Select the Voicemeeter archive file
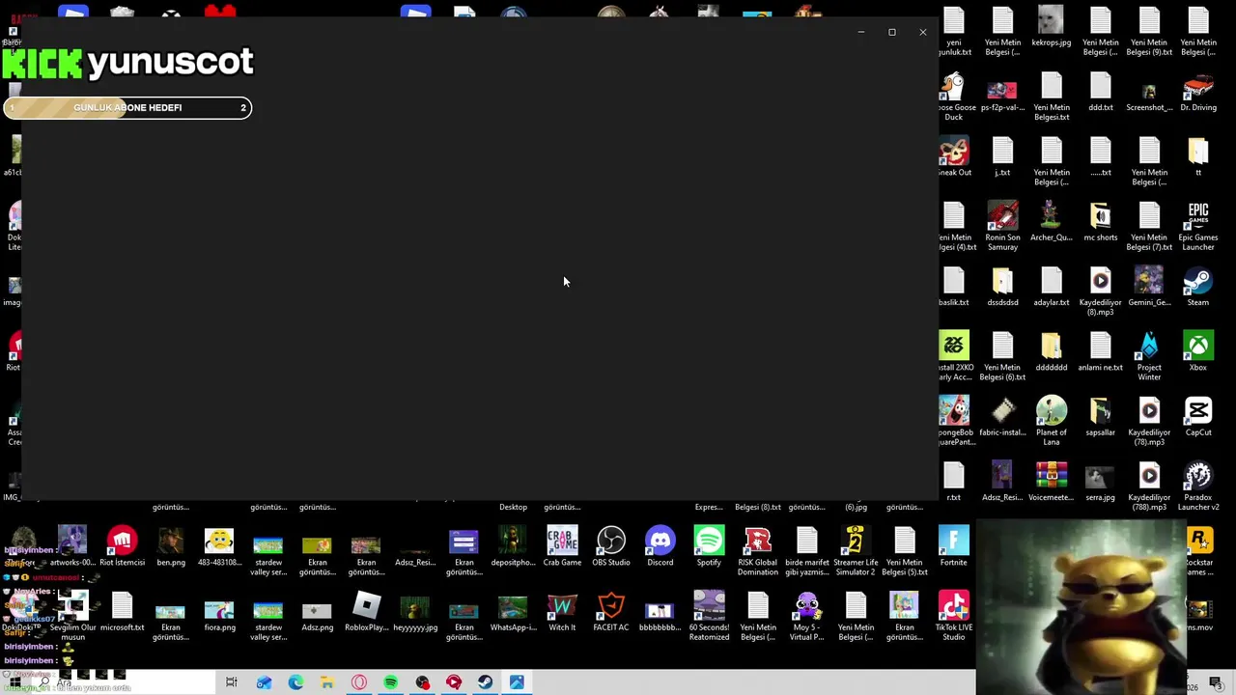Screen dimensions: 1236x695 (1052, 482)
